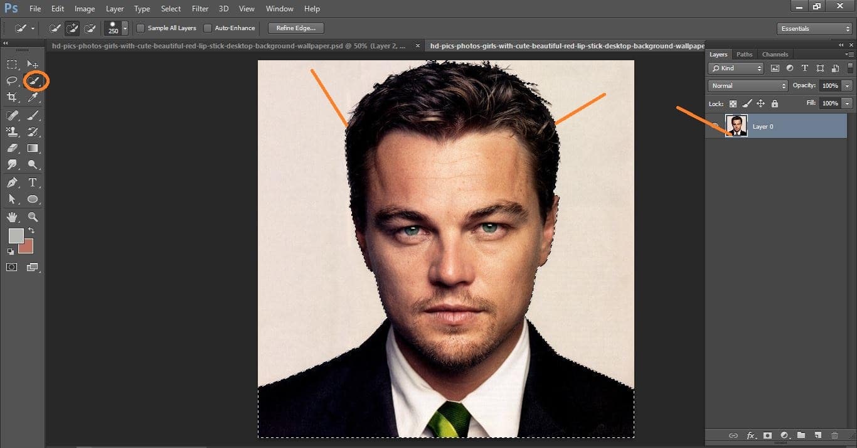Select the Quick Selection tool

coord(33,80)
